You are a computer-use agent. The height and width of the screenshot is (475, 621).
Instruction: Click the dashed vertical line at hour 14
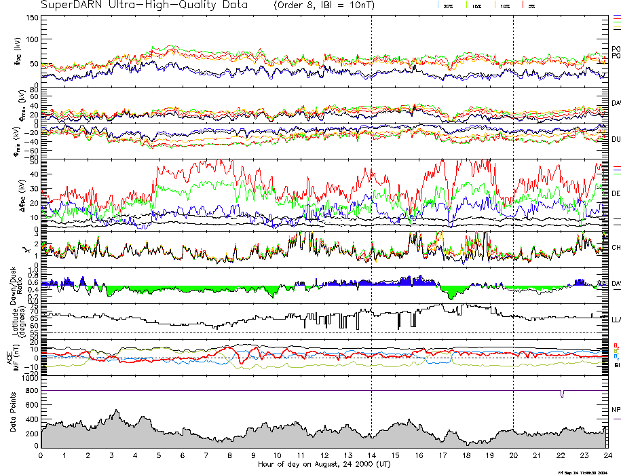coord(371,204)
